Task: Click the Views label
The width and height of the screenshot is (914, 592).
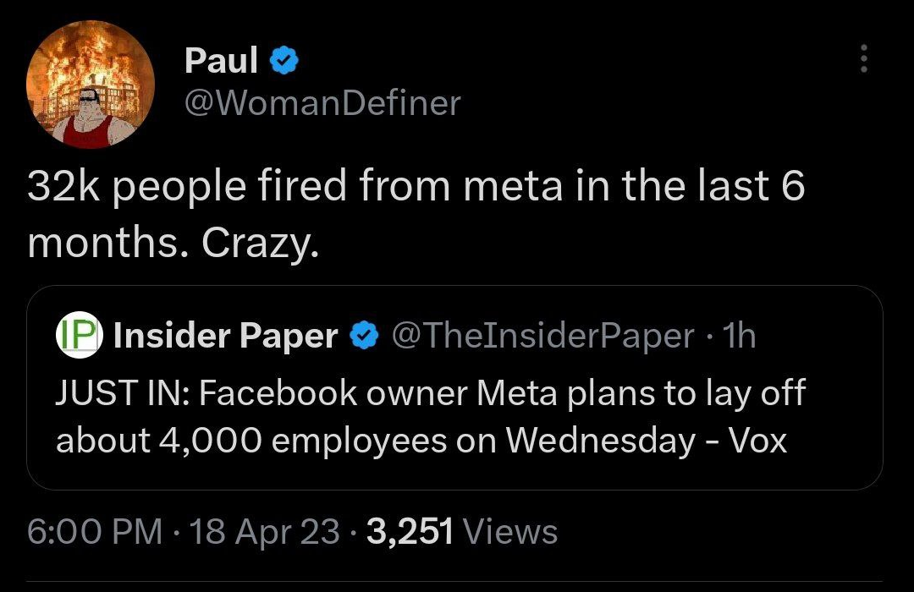Action: (x=511, y=532)
